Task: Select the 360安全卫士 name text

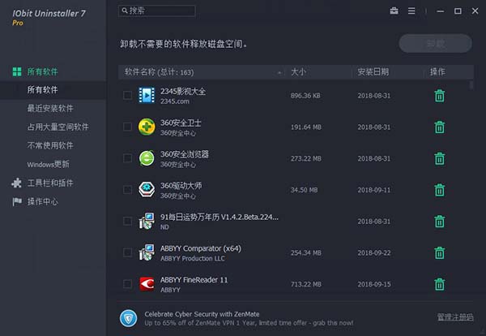Action: (181, 123)
